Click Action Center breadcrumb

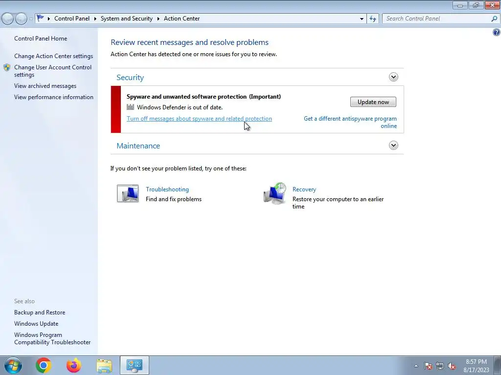pos(182,19)
